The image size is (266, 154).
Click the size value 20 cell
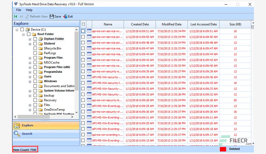pyautogui.click(x=235, y=100)
